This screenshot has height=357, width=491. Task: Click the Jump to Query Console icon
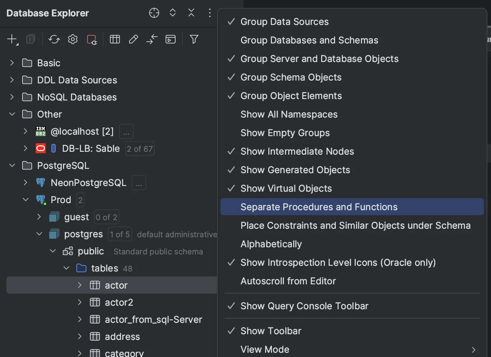click(171, 39)
